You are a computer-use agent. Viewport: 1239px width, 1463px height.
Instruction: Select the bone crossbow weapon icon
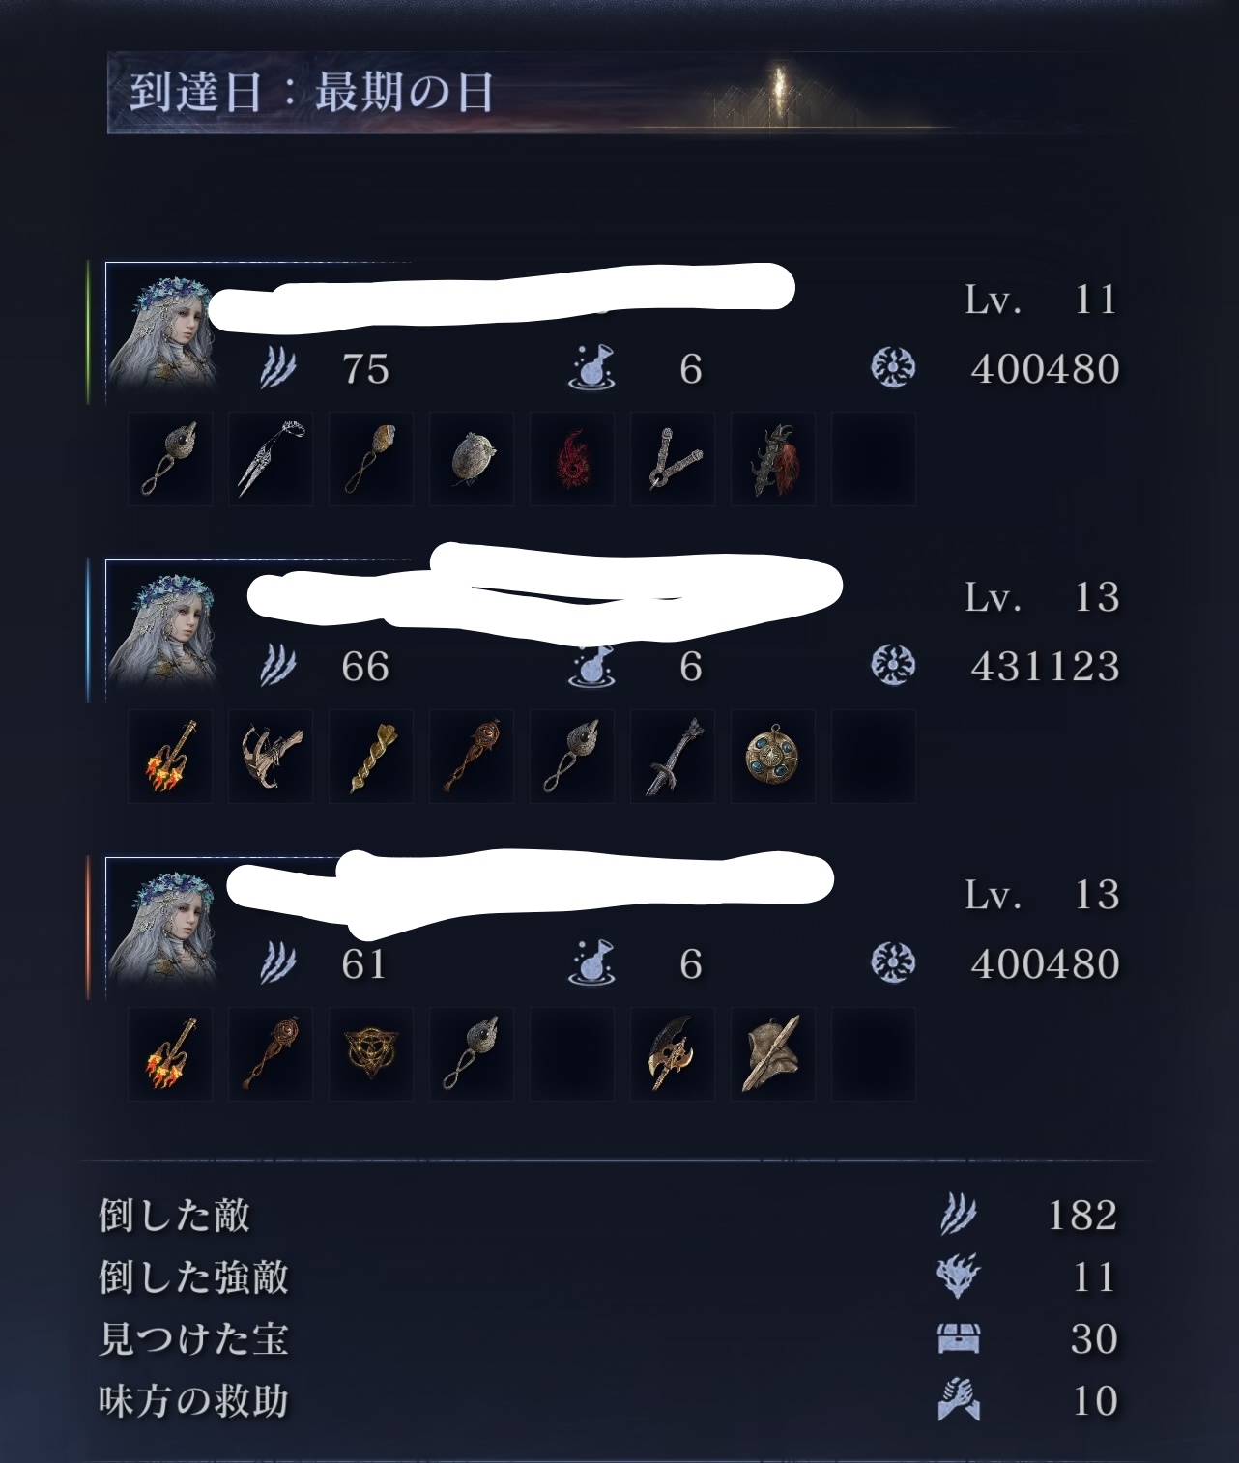271,757
